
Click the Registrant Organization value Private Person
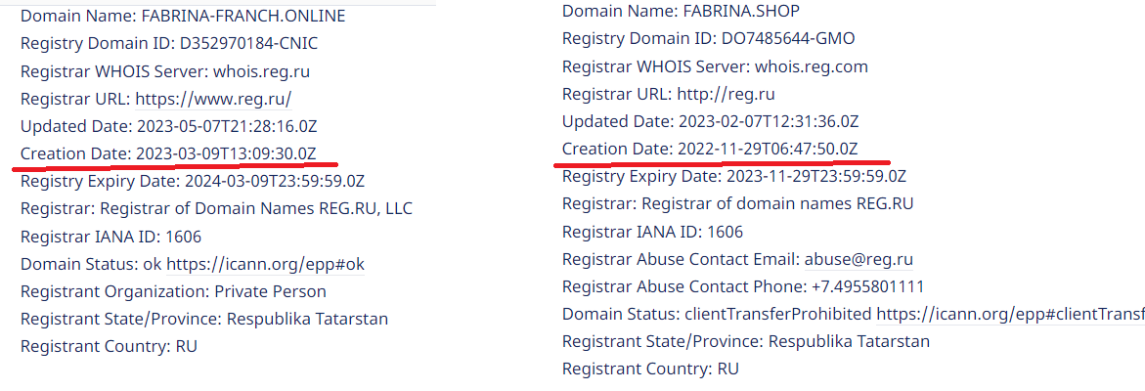click(270, 291)
